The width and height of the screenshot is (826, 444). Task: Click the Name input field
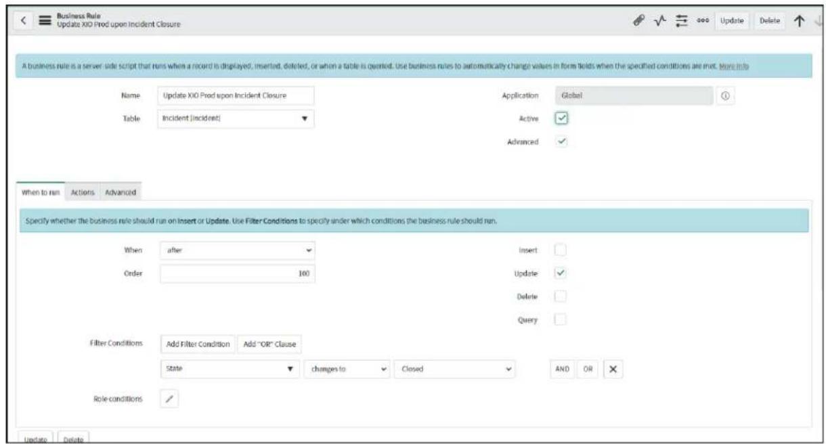point(236,95)
